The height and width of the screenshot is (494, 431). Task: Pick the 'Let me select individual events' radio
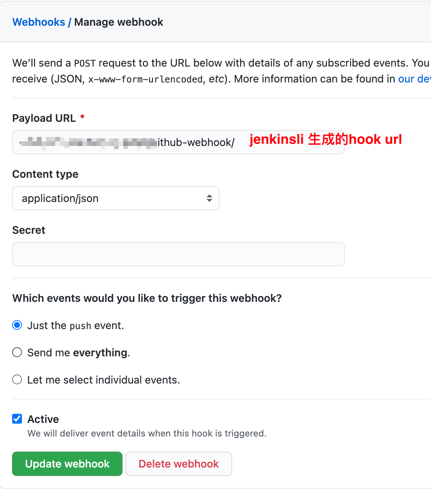[17, 380]
